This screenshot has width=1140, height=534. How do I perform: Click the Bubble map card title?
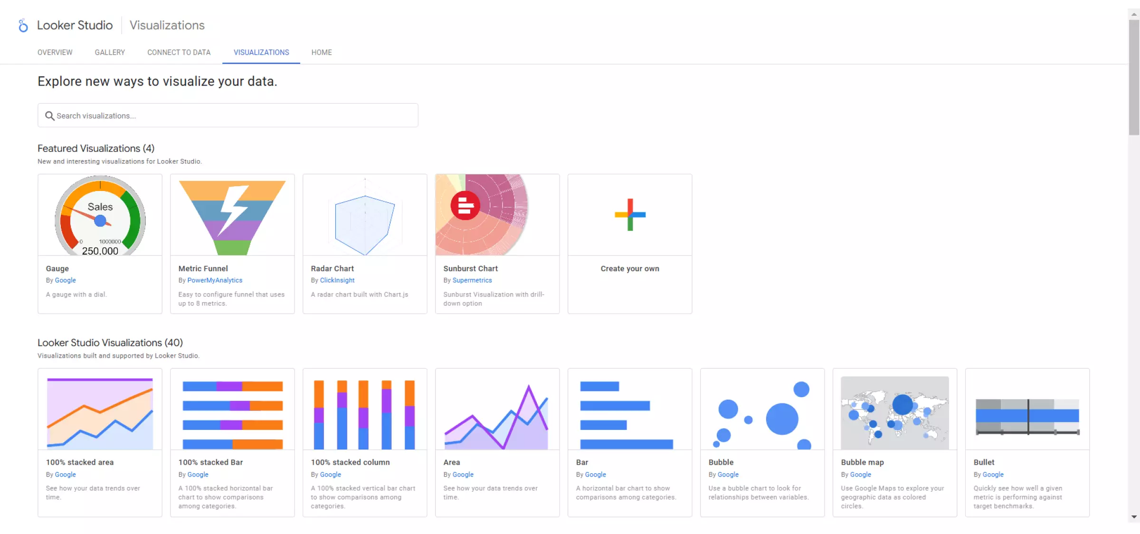click(862, 462)
